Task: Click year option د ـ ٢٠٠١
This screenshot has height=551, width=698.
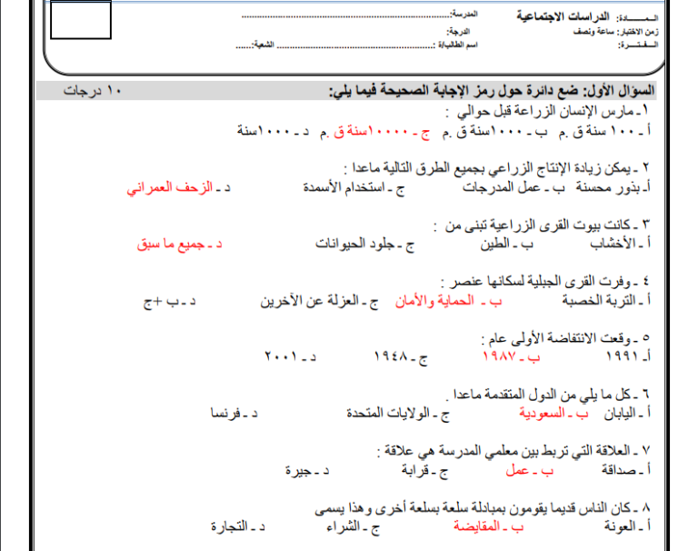Action: [290, 356]
